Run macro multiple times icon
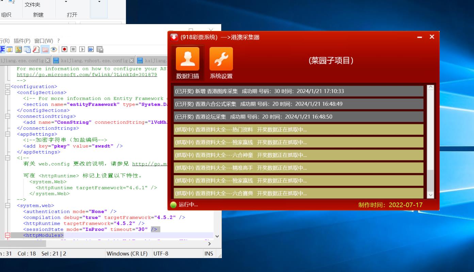The image size is (474, 272). [91, 49]
